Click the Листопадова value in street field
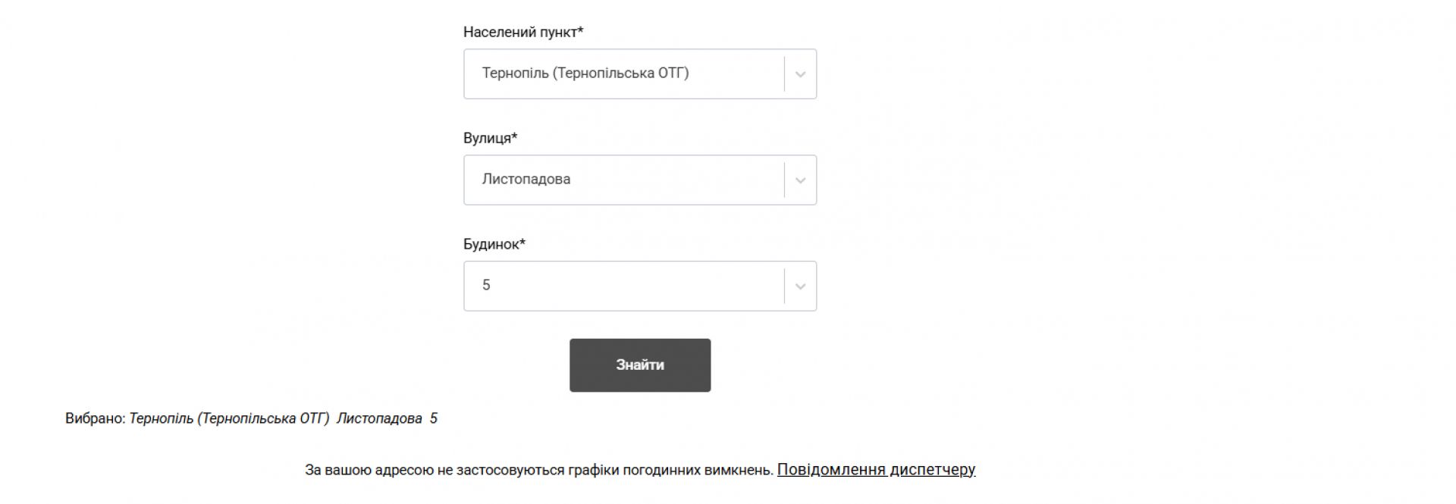This screenshot has width=1456, height=504. point(526,180)
